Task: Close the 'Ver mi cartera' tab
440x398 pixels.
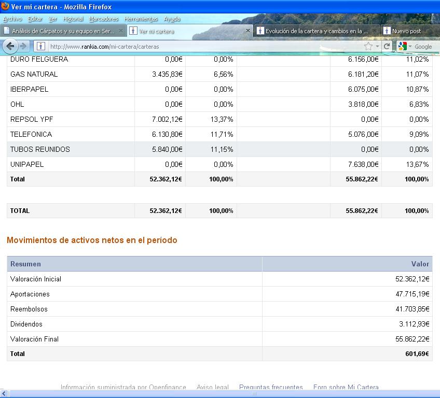Action: (247, 31)
